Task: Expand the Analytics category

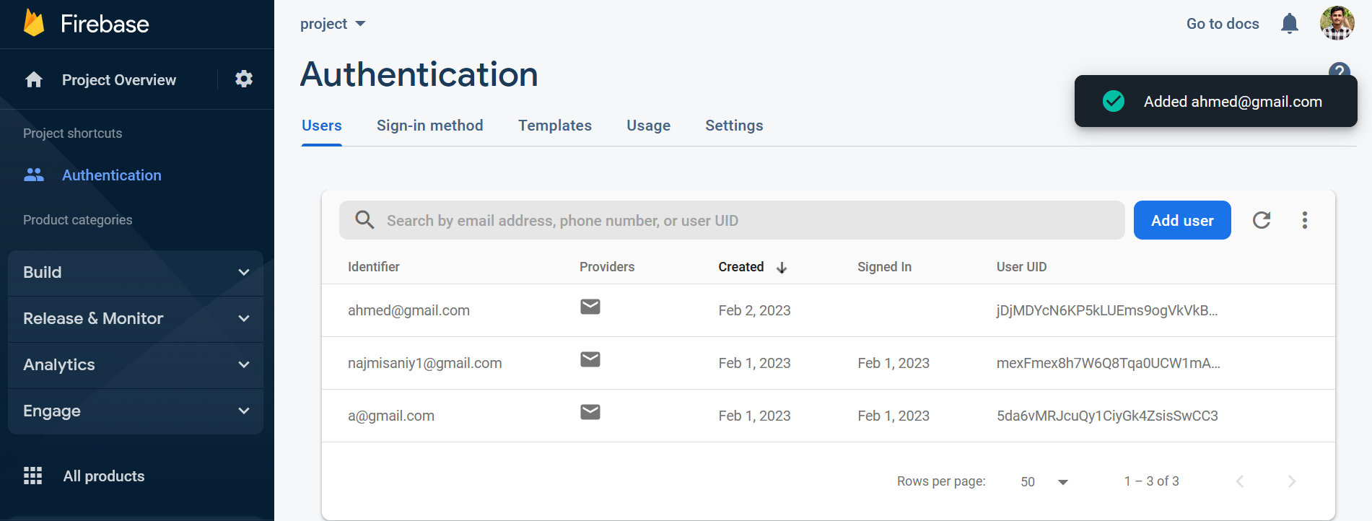Action: (136, 365)
